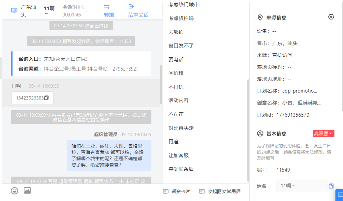Click the 留资卡片 card icon
Screen dimensions: 343x201
tap(166, 191)
